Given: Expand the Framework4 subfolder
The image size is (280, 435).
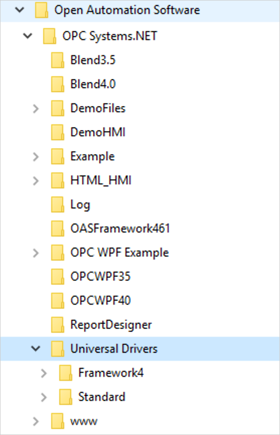Looking at the screenshot, I should pos(44,373).
